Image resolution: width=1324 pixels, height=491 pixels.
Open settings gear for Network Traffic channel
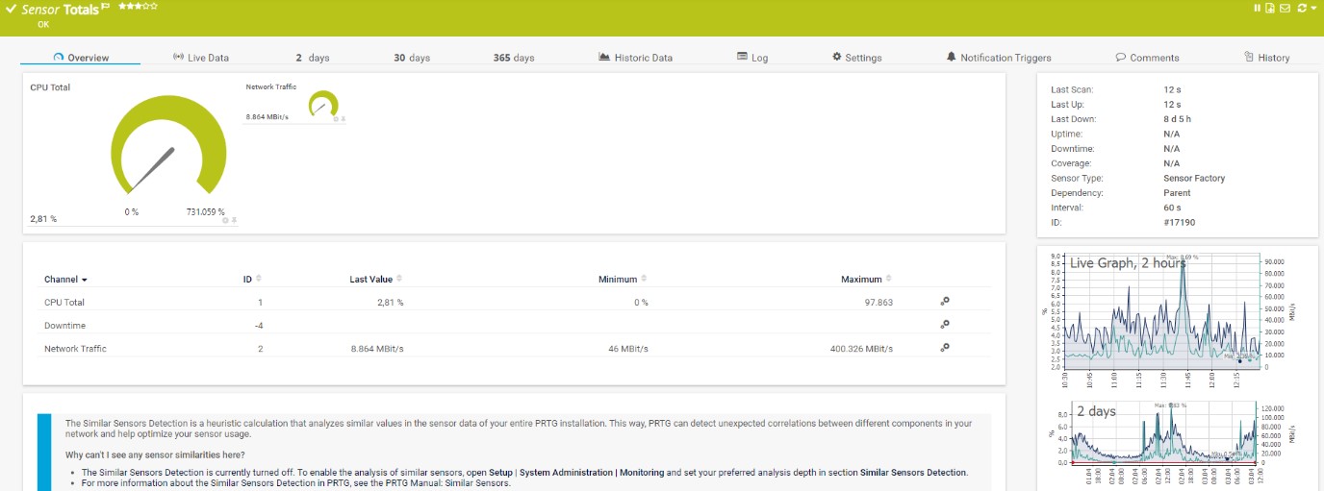[945, 348]
